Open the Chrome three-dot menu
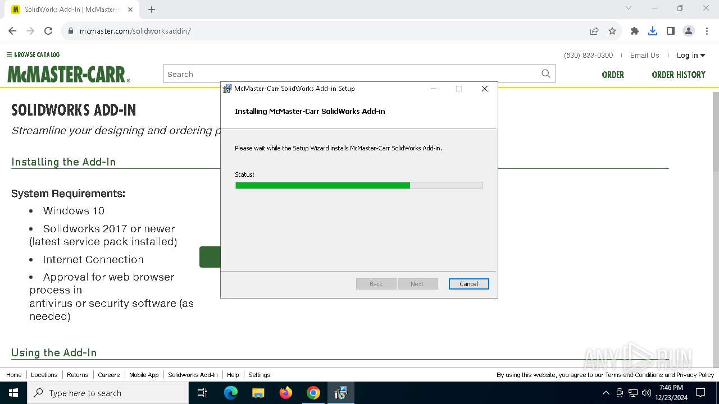The height and width of the screenshot is (404, 719). 707,31
